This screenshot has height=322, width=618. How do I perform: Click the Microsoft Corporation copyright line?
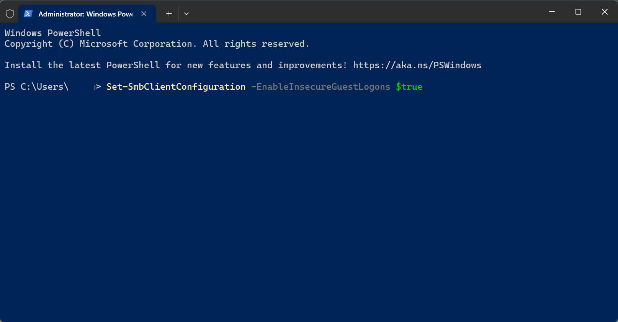157,44
